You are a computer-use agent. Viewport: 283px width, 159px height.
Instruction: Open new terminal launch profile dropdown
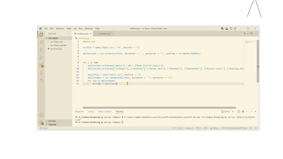[x=235, y=112]
